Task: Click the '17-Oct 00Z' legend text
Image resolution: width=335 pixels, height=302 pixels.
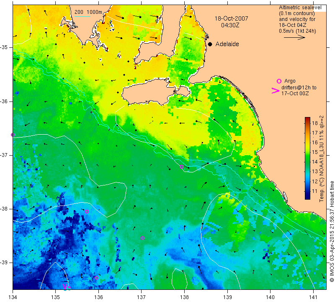Action: 295,93
